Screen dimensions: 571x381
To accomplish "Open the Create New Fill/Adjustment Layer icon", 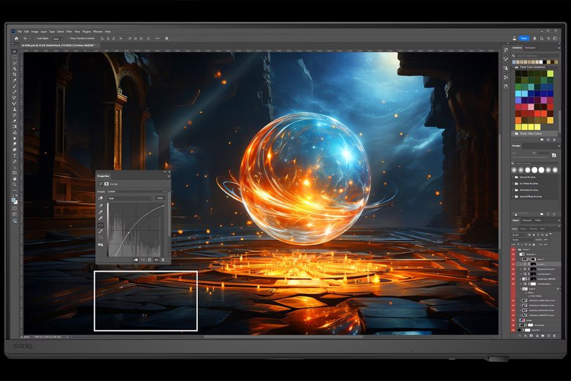I will point(537,335).
